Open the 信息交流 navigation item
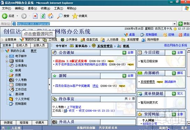 (89, 40)
